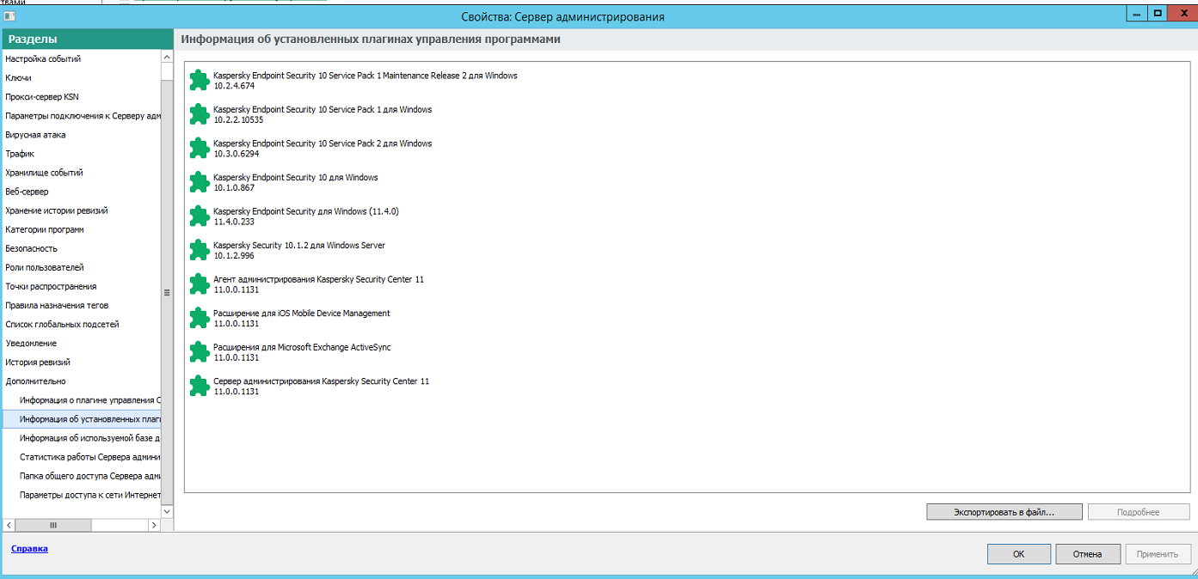
Task: Click horizontal scrollbar thumb in sections
Action: 53,525
